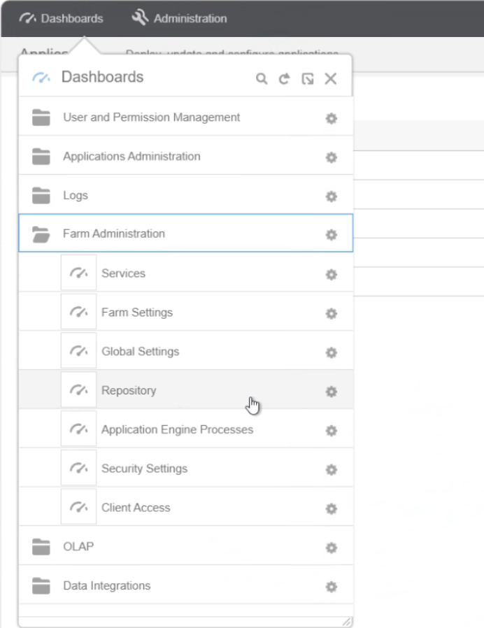Open settings gear for Client Access

click(331, 508)
